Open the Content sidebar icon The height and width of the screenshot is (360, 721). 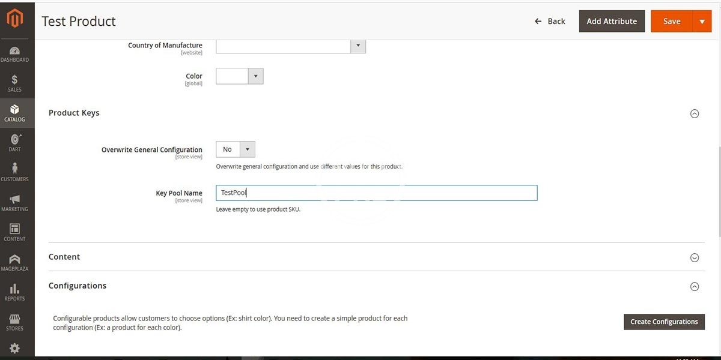click(x=14, y=232)
